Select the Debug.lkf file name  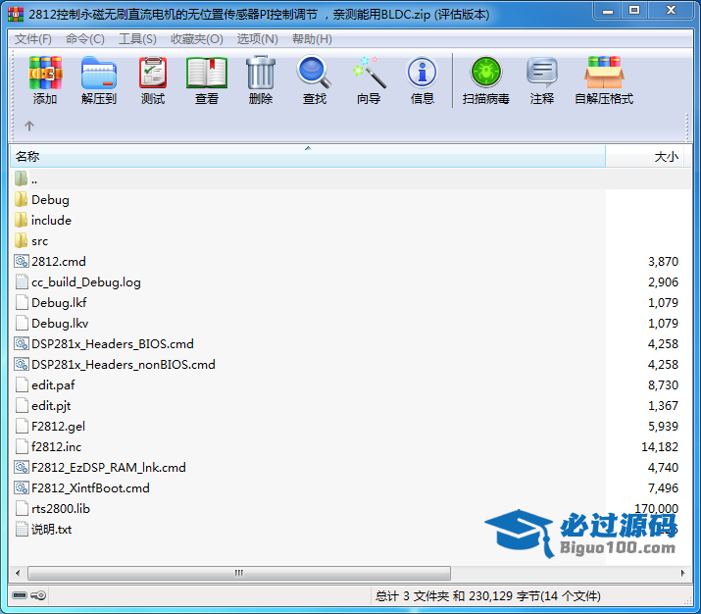(x=59, y=303)
